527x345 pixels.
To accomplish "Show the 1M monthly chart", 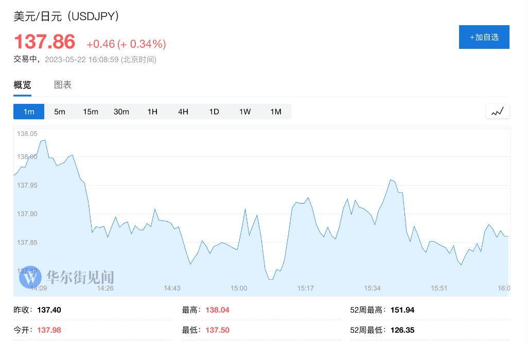I will (276, 112).
